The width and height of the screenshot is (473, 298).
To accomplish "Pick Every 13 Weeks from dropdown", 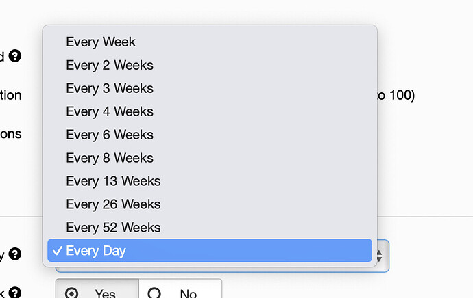I will 210,180.
